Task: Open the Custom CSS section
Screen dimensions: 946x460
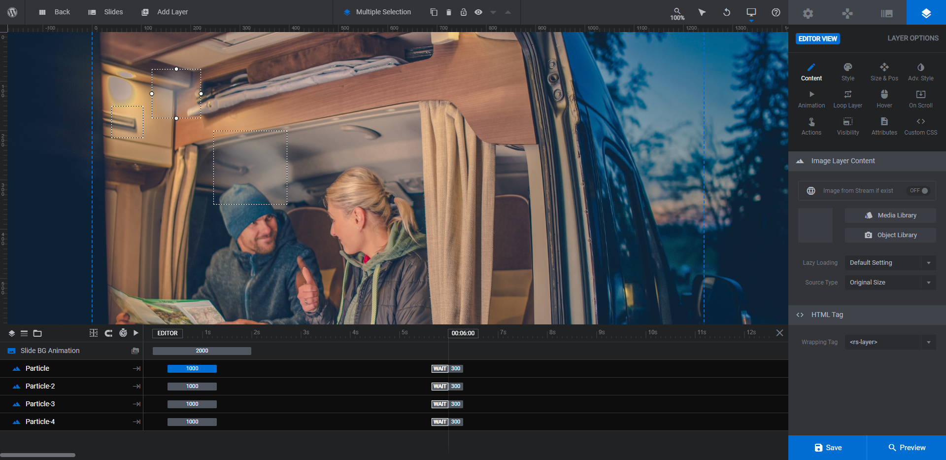Action: click(x=921, y=126)
